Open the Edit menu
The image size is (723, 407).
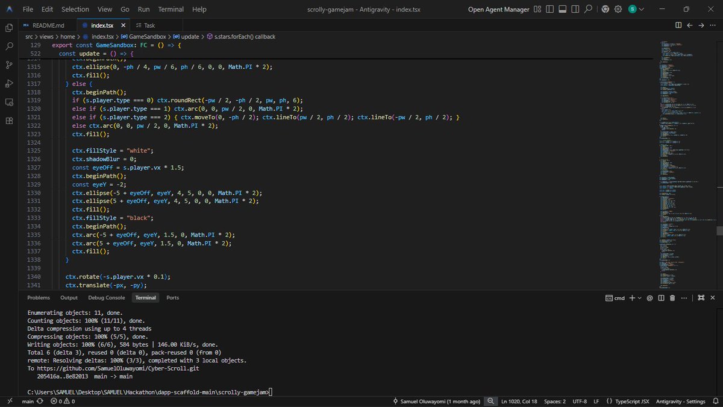point(48,9)
